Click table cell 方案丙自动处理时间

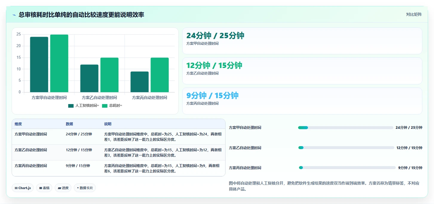point(31,166)
